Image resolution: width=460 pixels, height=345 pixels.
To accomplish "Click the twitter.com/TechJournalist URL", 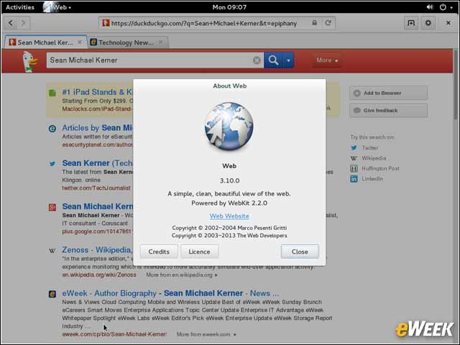I will pyautogui.click(x=96, y=188).
